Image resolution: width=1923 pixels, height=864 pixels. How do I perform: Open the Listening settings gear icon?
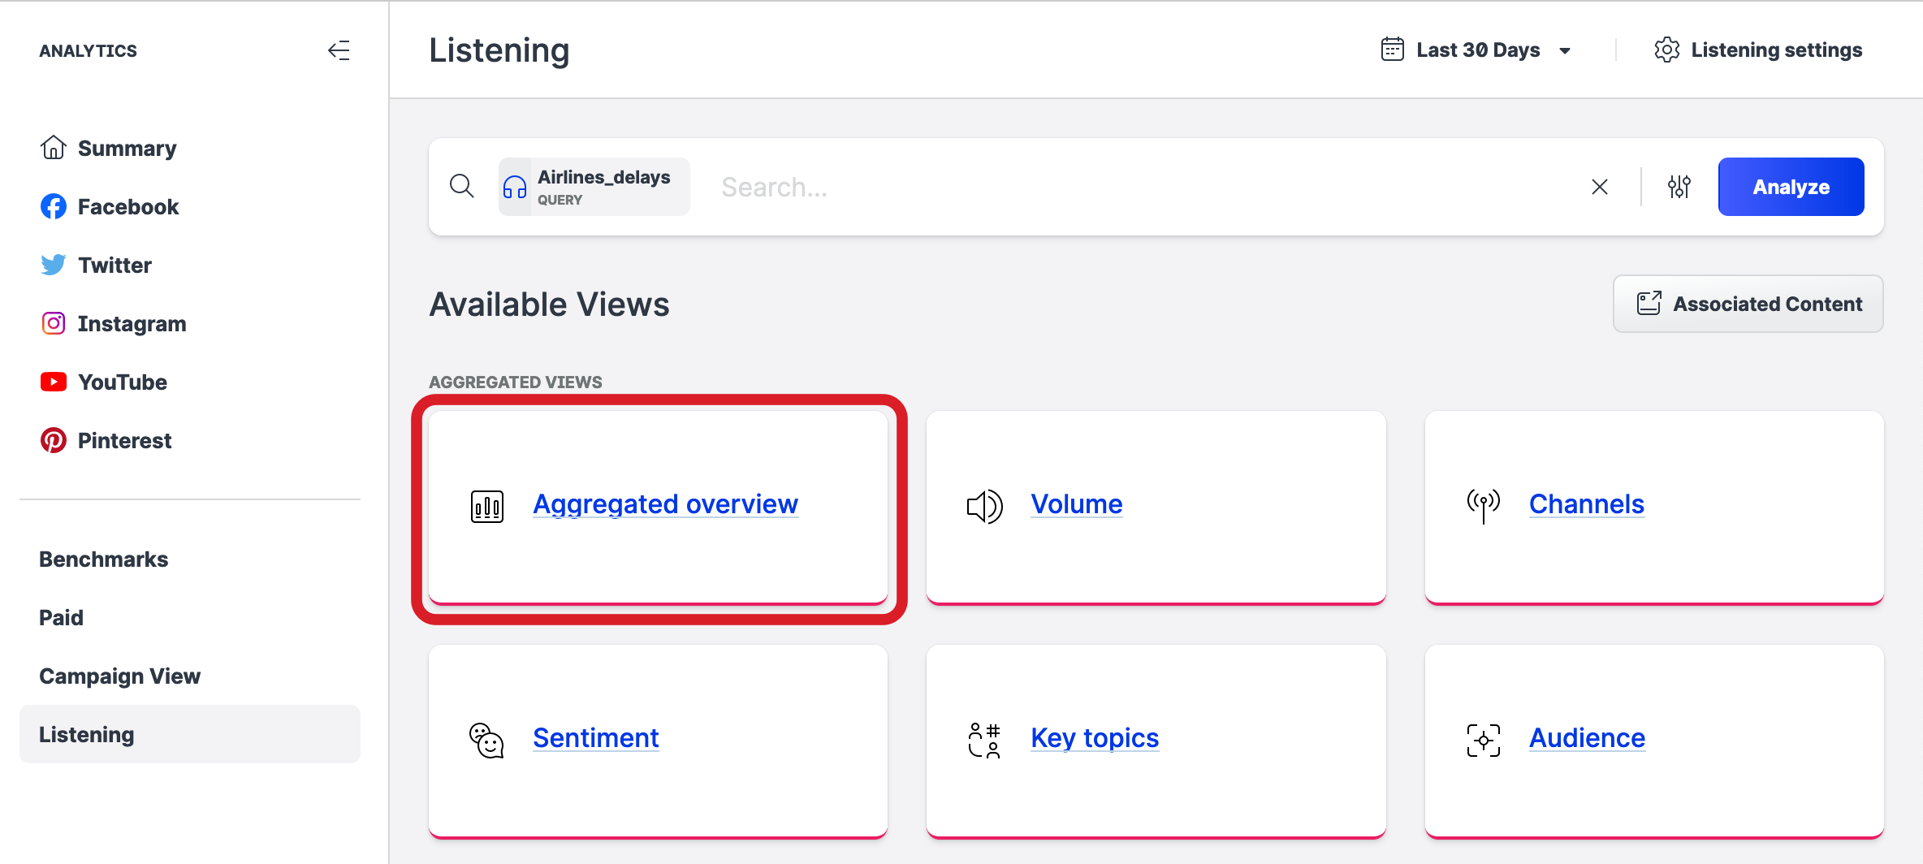(1667, 50)
